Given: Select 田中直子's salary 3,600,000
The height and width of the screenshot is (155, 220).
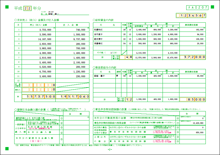Looking at the screenshot, I should pyautogui.click(x=141, y=34).
